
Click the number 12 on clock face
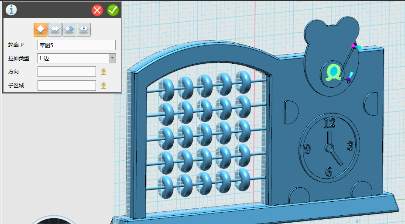[x=329, y=123]
